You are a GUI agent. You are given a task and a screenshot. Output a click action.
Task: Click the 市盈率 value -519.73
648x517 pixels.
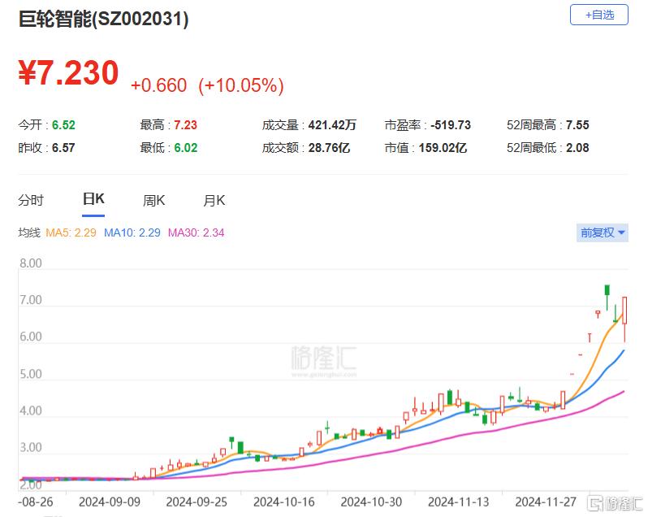pos(451,125)
